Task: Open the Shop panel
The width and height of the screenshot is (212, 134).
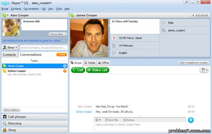Action: pyautogui.click(x=35, y=130)
